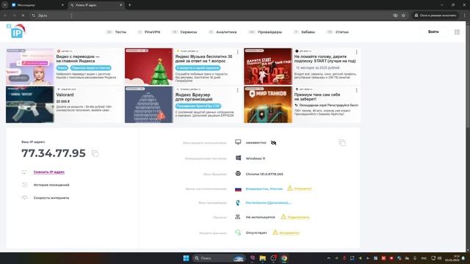Click the warning link beside Не используется
Viewport: 470px width, 264px height.
(298, 217)
